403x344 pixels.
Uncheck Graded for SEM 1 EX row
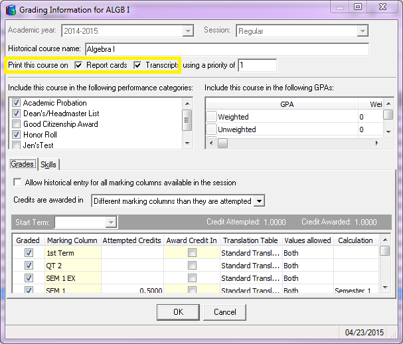29,278
